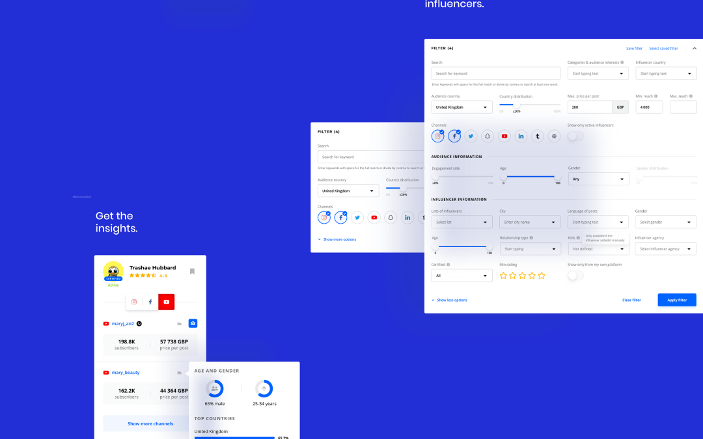This screenshot has height=439, width=703.
Task: Click info icon next to Certified label
Action: [x=448, y=265]
